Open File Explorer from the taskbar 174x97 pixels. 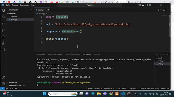click(99, 94)
